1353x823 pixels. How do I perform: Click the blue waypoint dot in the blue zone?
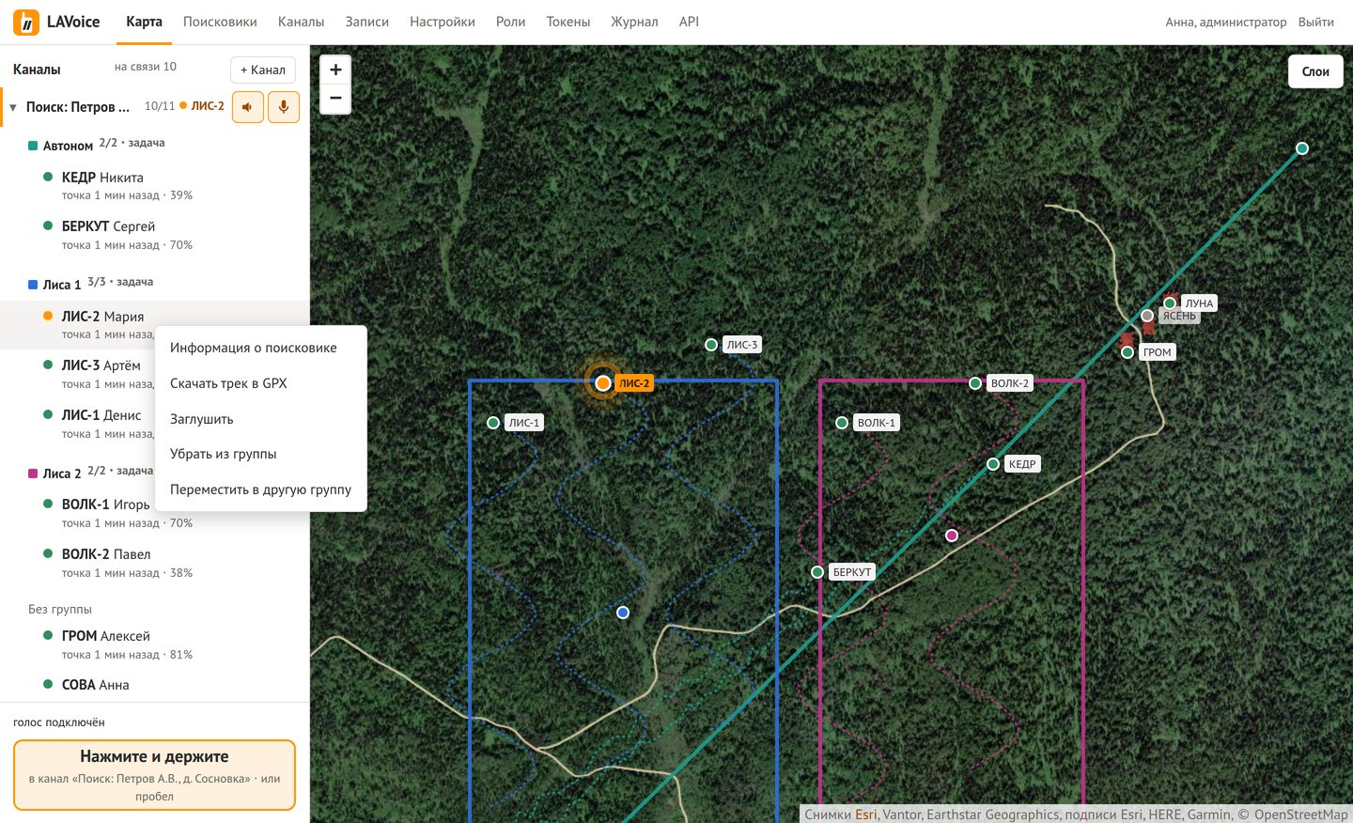pyautogui.click(x=623, y=613)
